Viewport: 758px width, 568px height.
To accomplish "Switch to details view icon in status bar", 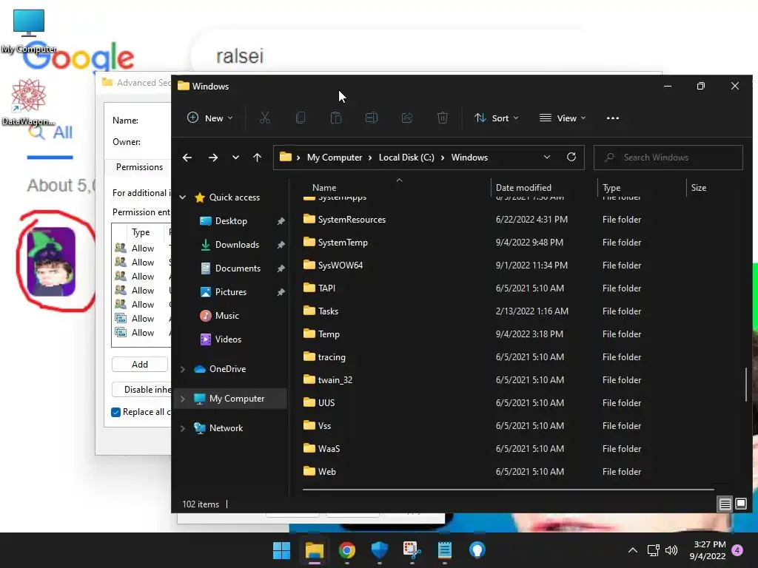I will [725, 504].
